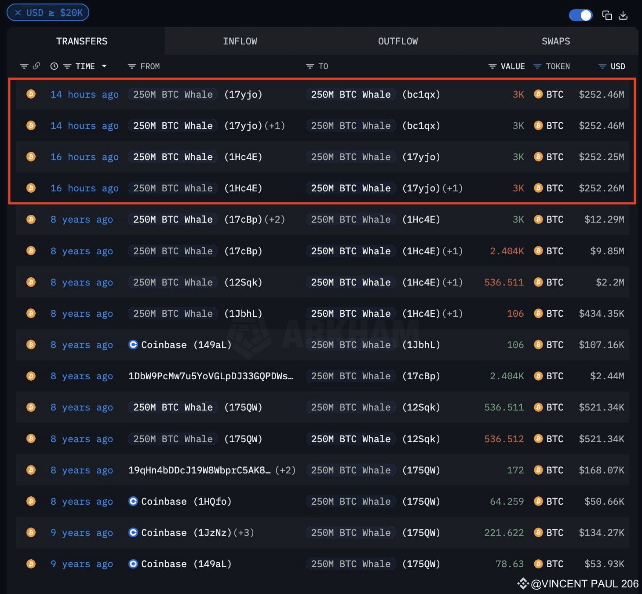Remove the USD ≥ $20K filter chip
Viewport: 642px width, 594px height.
pos(18,13)
